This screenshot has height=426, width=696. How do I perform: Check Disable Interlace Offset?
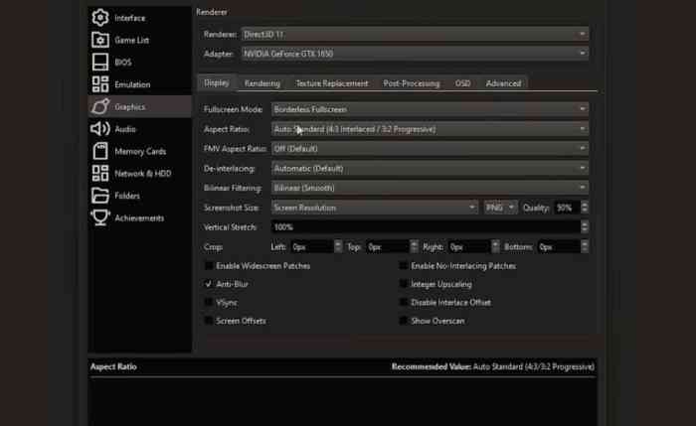[x=403, y=302]
